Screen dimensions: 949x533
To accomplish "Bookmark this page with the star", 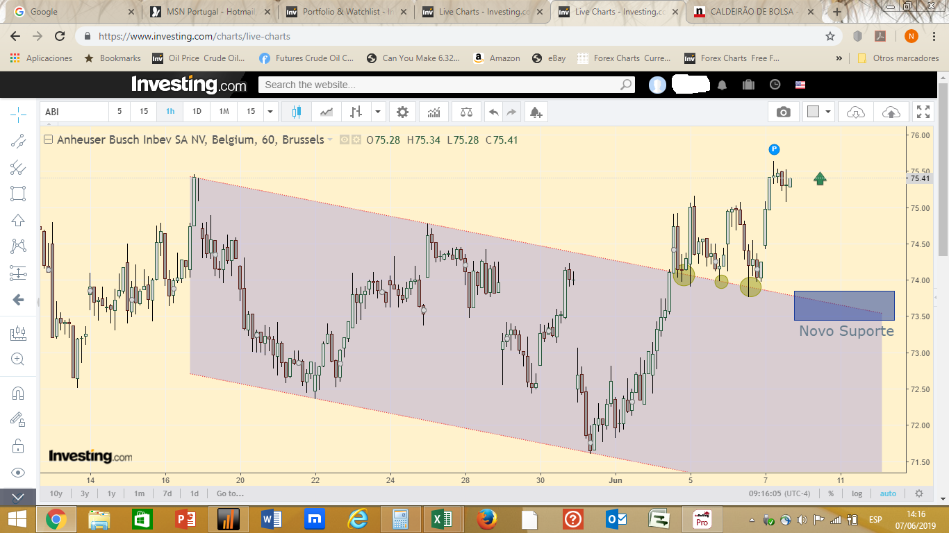I will (830, 36).
